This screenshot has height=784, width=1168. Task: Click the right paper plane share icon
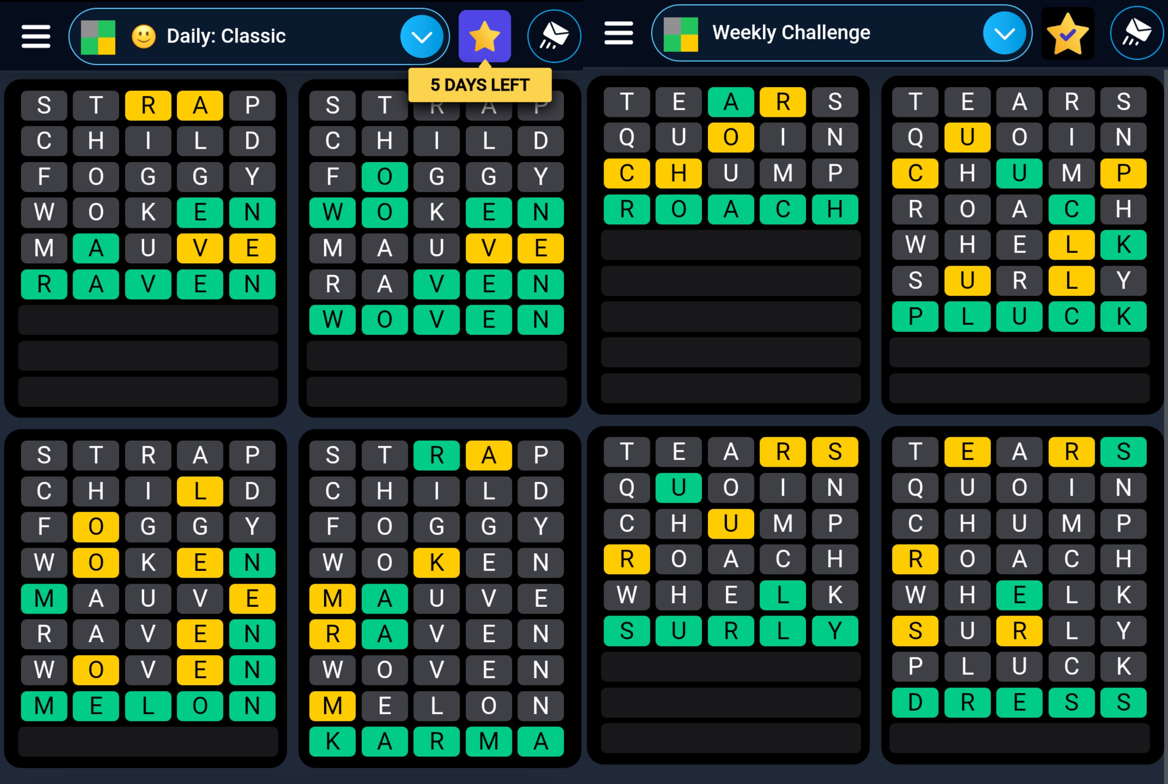pos(1137,33)
